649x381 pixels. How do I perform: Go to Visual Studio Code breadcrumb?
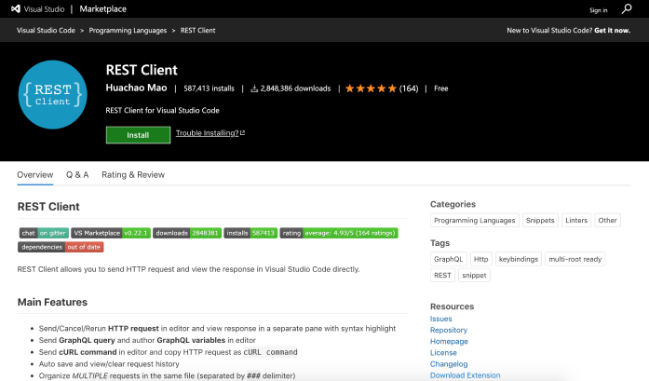click(46, 30)
